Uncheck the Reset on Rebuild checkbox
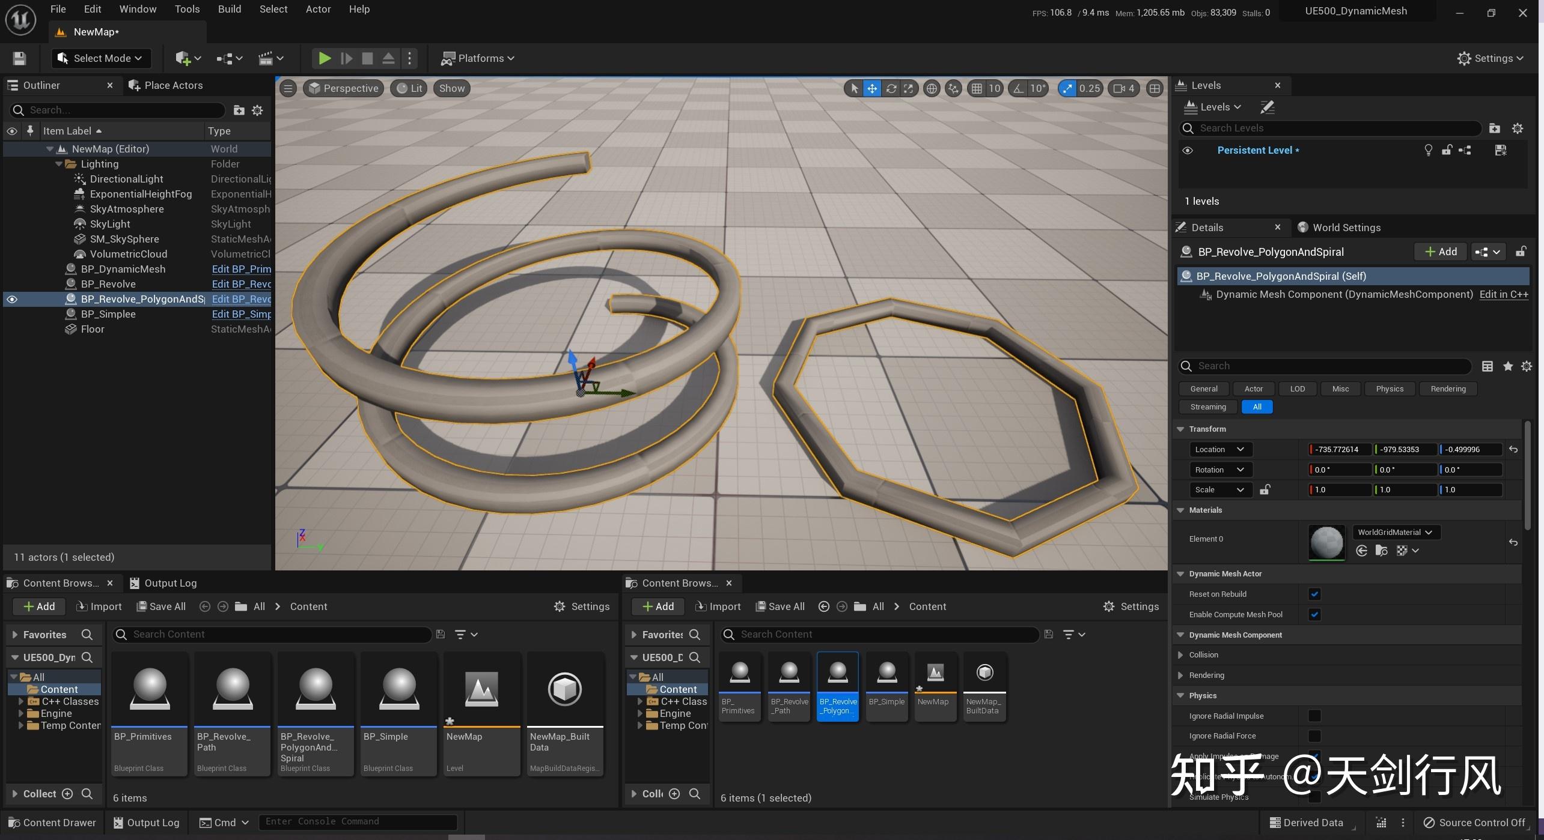The image size is (1544, 840). point(1314,594)
